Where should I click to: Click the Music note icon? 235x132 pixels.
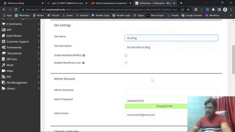3,65
